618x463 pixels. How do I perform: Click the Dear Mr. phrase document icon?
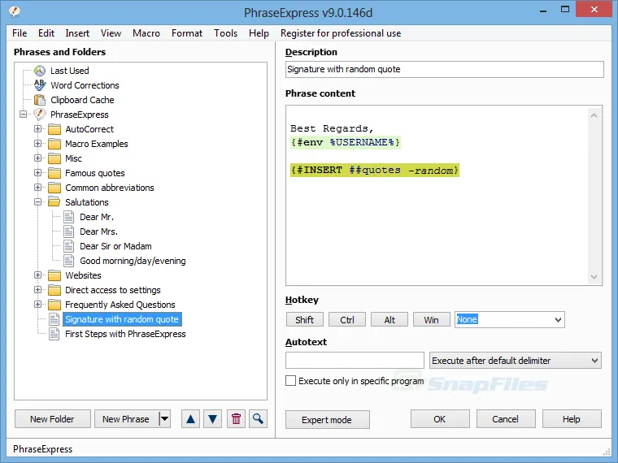pos(69,217)
